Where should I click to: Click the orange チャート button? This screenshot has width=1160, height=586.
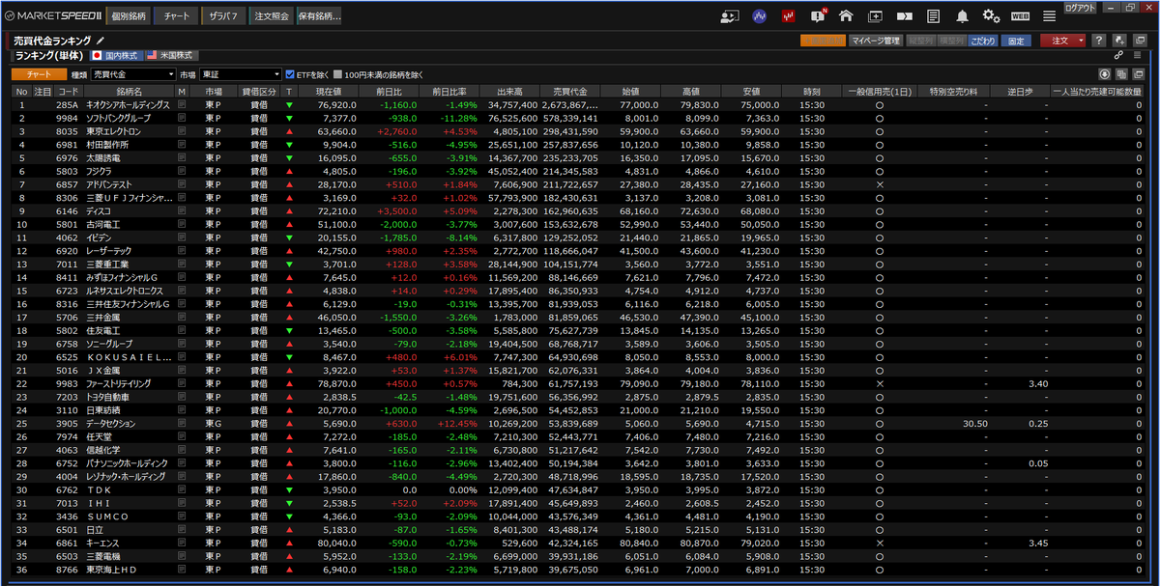[40, 74]
